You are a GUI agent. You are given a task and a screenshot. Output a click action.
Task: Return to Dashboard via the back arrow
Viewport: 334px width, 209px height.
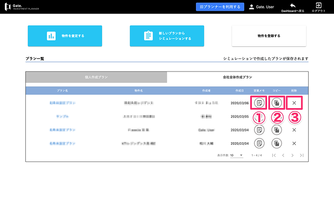293,8
